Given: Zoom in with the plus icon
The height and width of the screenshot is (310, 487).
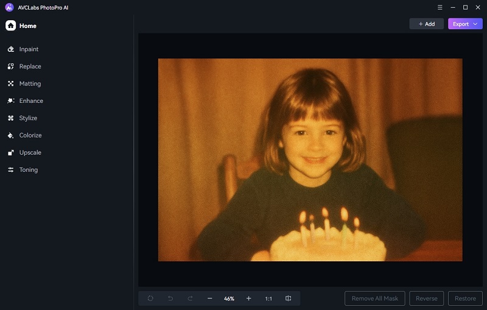Looking at the screenshot, I should click(248, 298).
